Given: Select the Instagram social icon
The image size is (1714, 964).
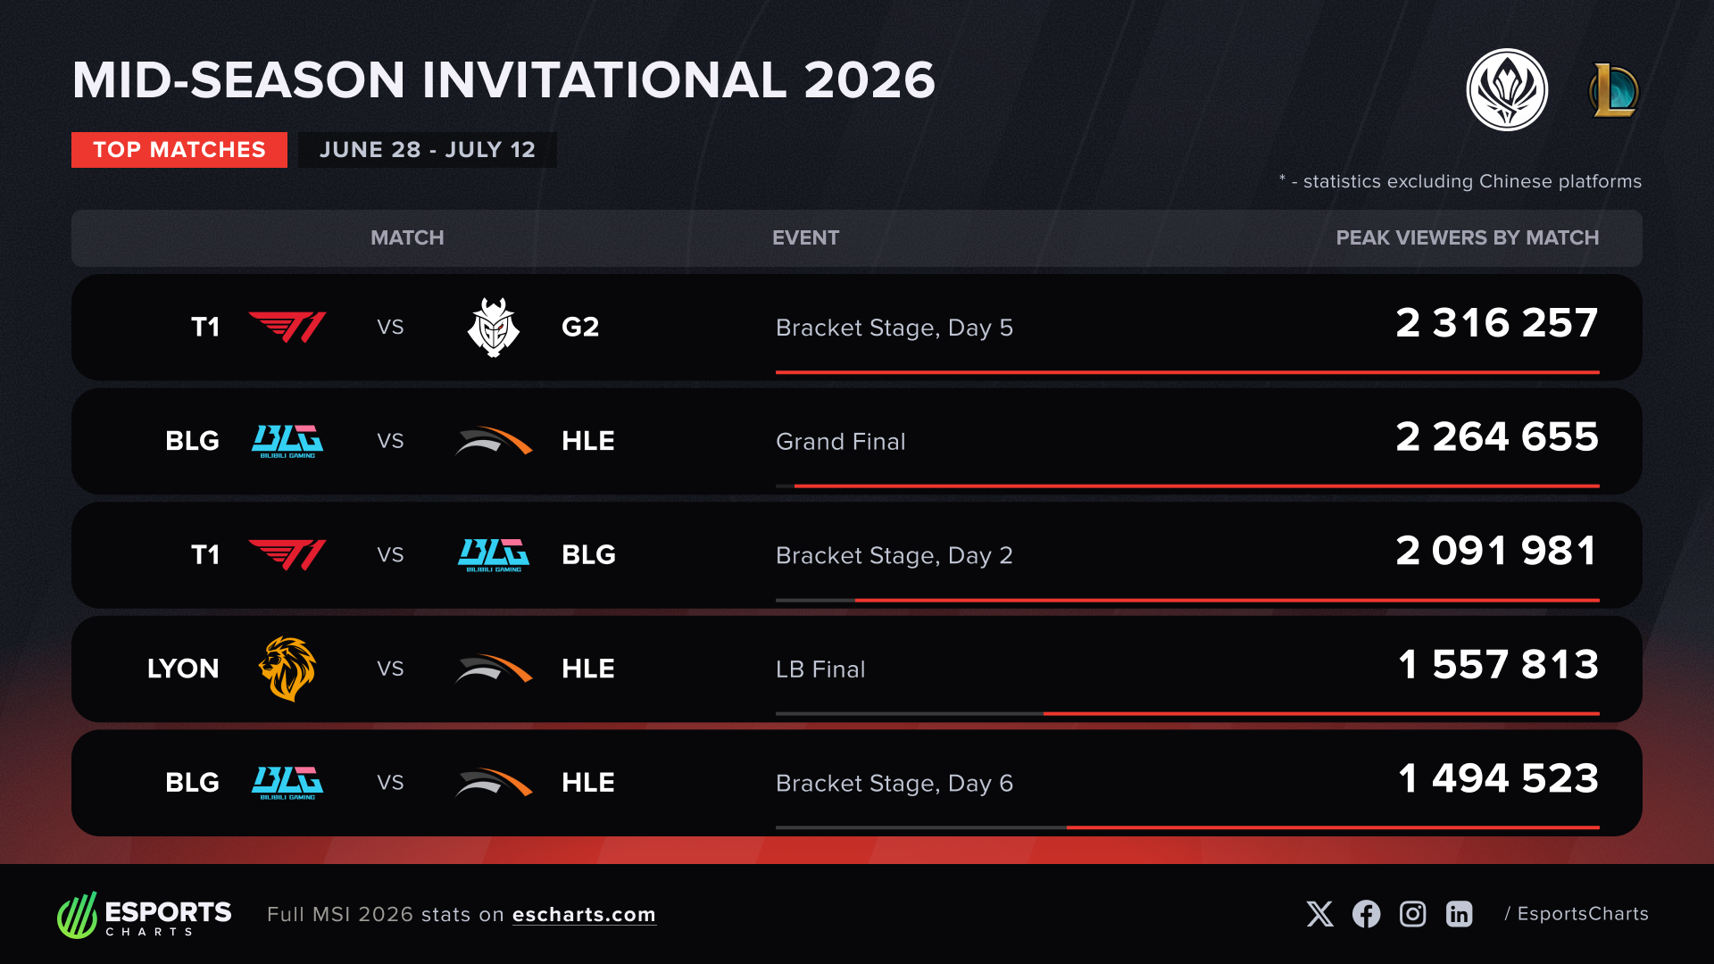Looking at the screenshot, I should tap(1412, 914).
